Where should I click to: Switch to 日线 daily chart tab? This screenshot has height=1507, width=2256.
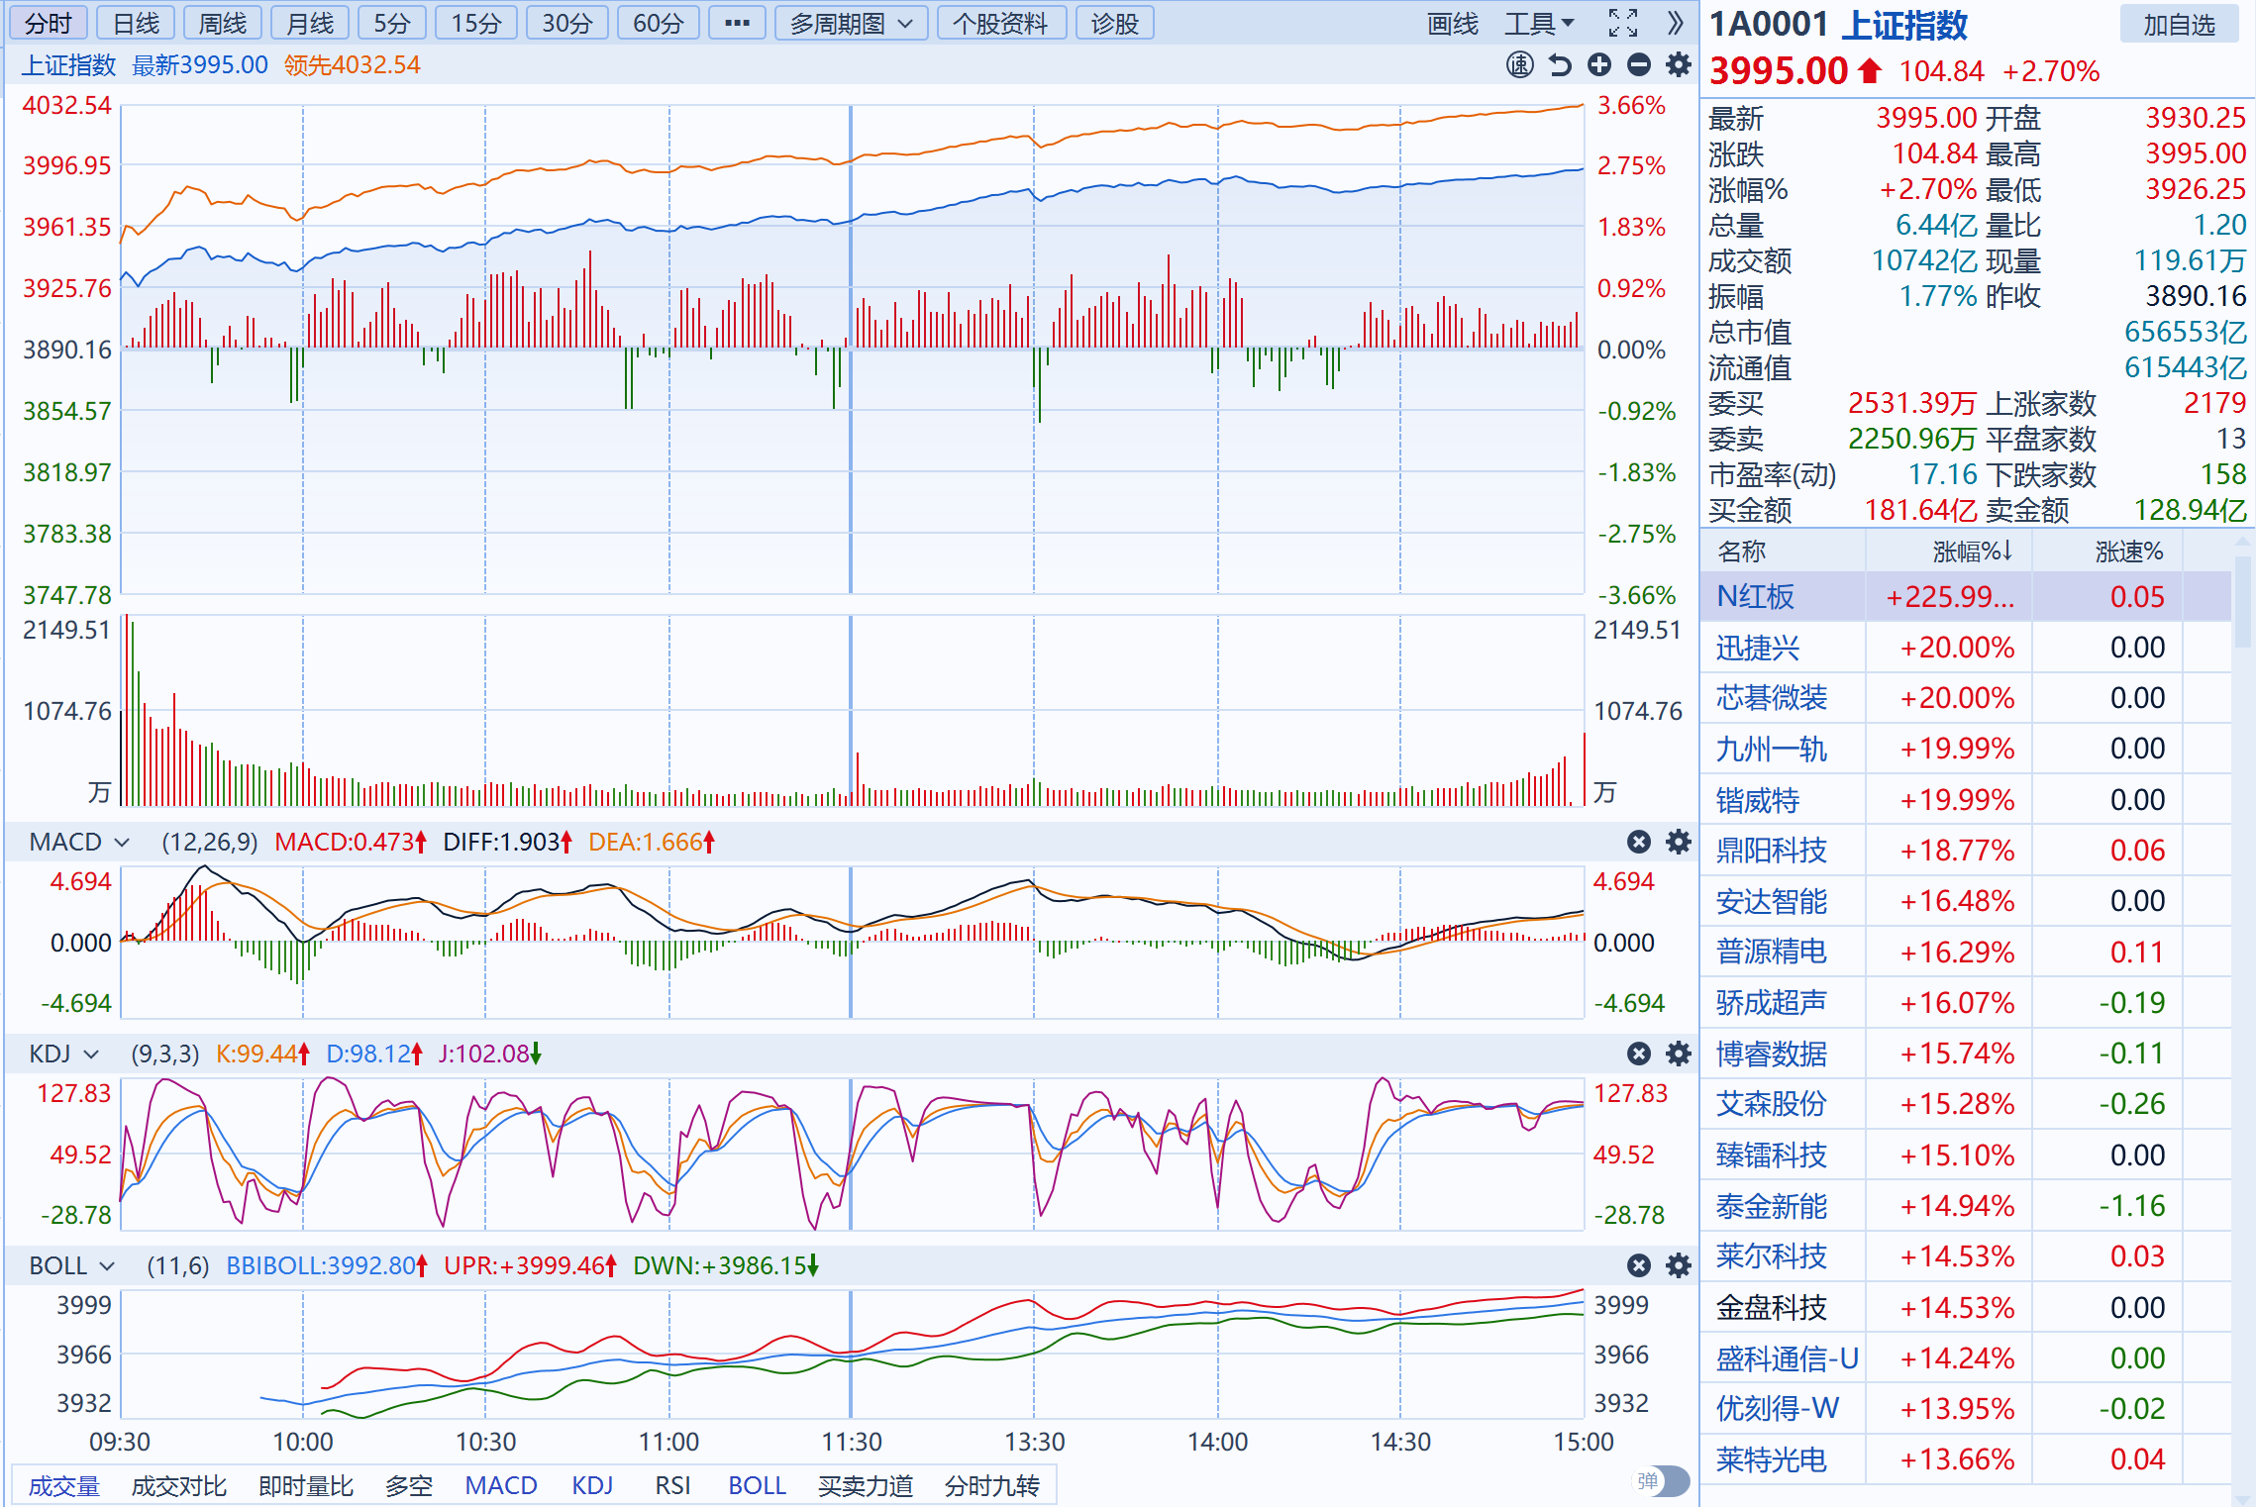point(136,23)
